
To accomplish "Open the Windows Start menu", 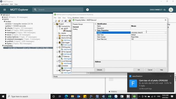I will 3,97.
